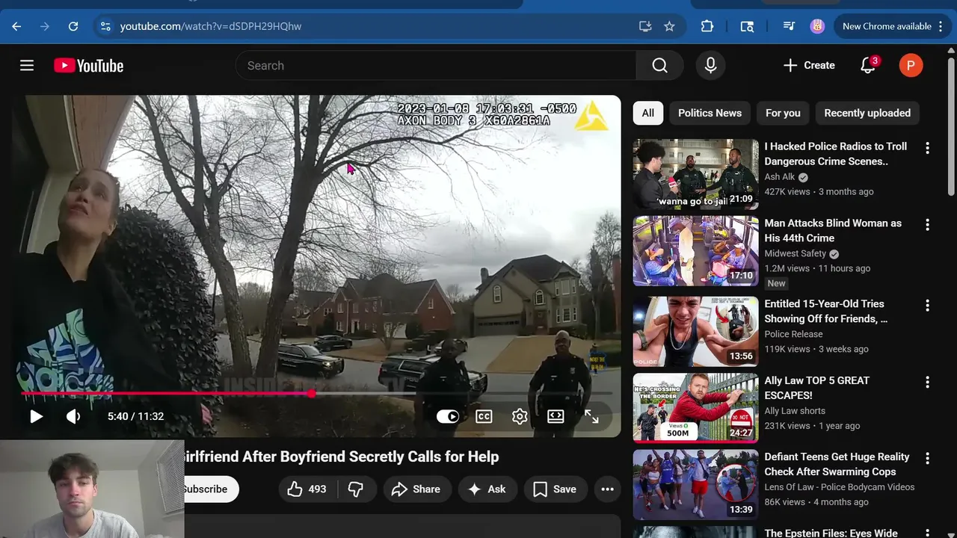The height and width of the screenshot is (538, 957).
Task: Open options for I Hacked Police Radios video
Action: pos(927,148)
